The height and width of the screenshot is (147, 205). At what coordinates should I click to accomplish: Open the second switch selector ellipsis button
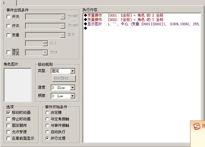63,26
